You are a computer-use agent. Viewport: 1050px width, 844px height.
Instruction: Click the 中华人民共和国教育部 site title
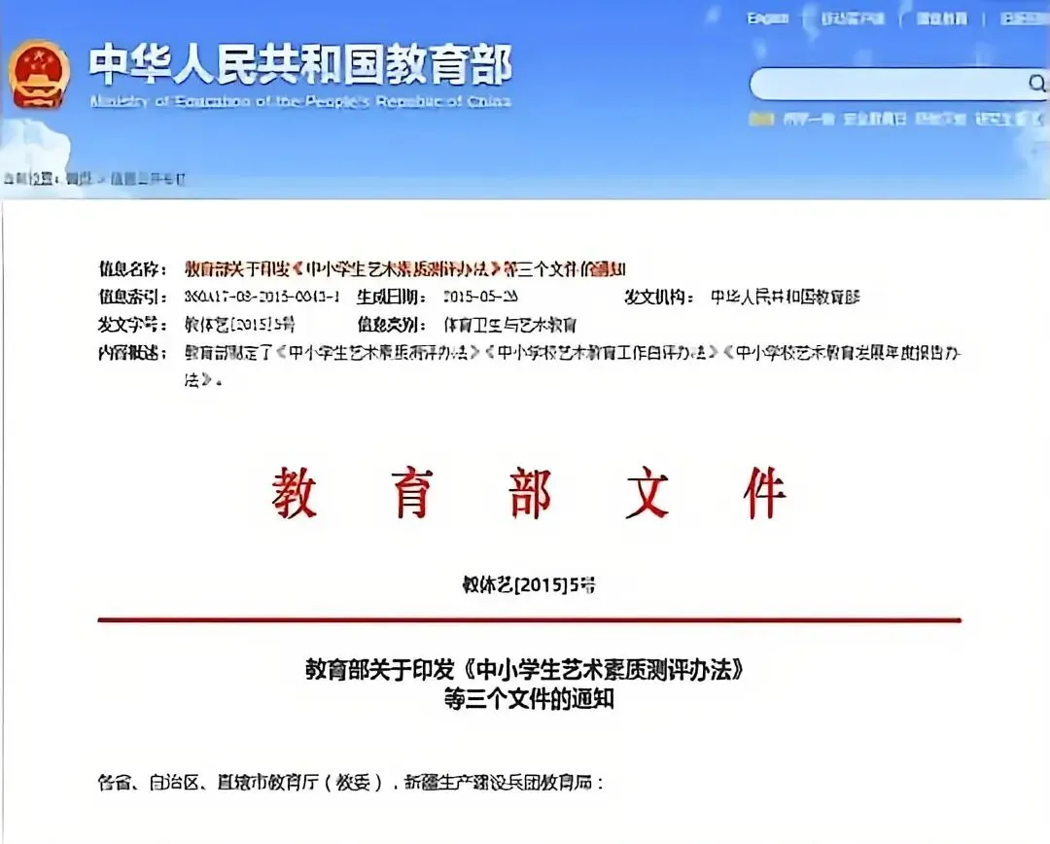(300, 63)
